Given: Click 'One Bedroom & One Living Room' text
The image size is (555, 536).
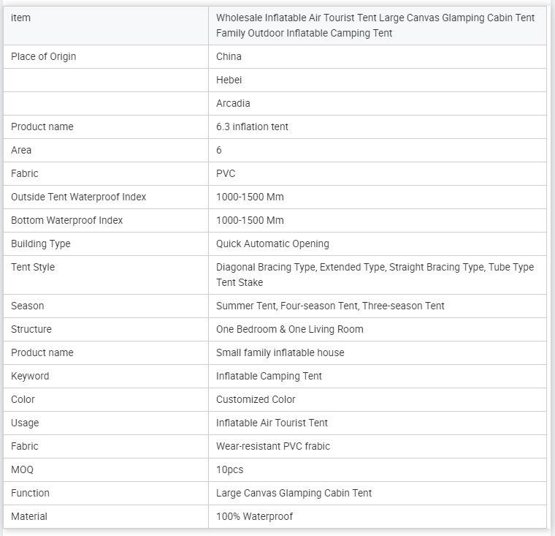Looking at the screenshot, I should [289, 329].
